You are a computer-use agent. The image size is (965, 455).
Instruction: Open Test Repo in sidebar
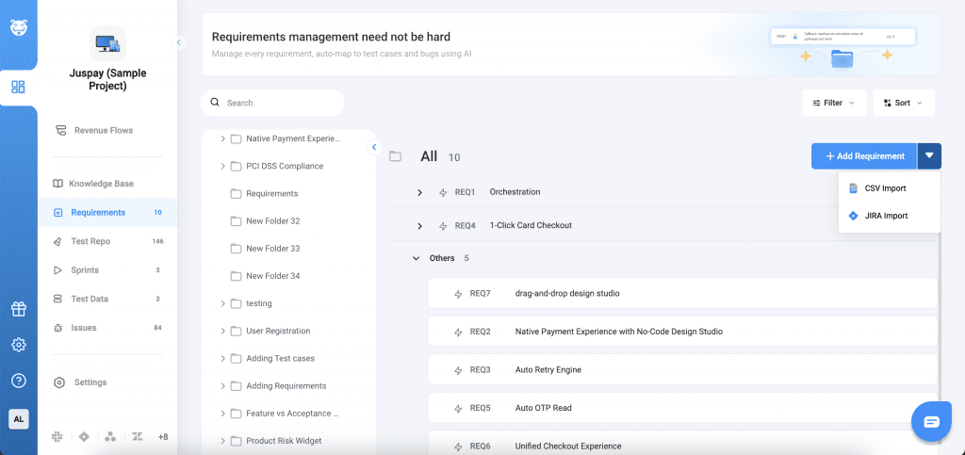[x=90, y=241]
